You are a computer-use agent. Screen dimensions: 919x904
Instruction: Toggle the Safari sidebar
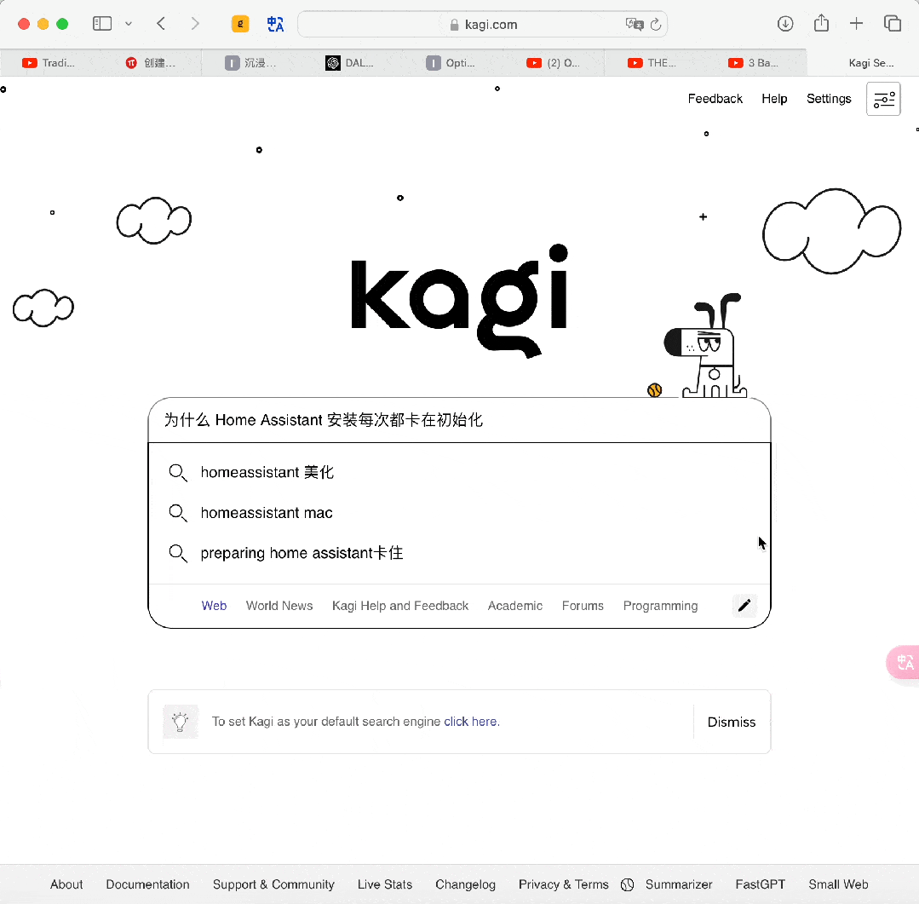pos(102,24)
